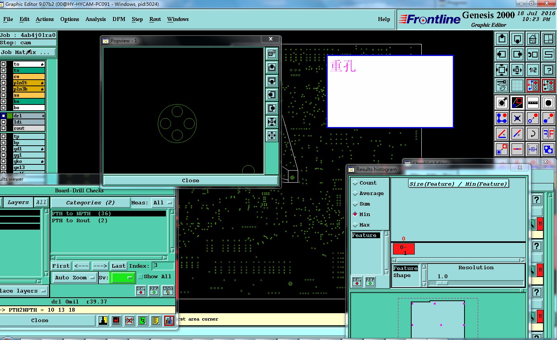Click the Close button in Popview window
The width and height of the screenshot is (557, 340).
click(x=190, y=180)
